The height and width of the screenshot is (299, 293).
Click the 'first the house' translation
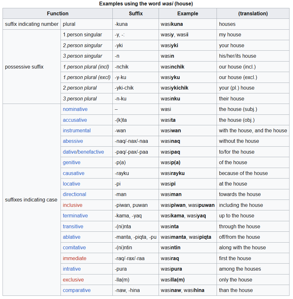click(253, 259)
